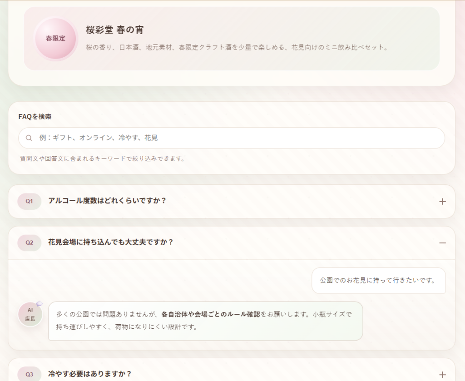Expand Q3 with the plus icon
The width and height of the screenshot is (465, 381).
pos(442,375)
